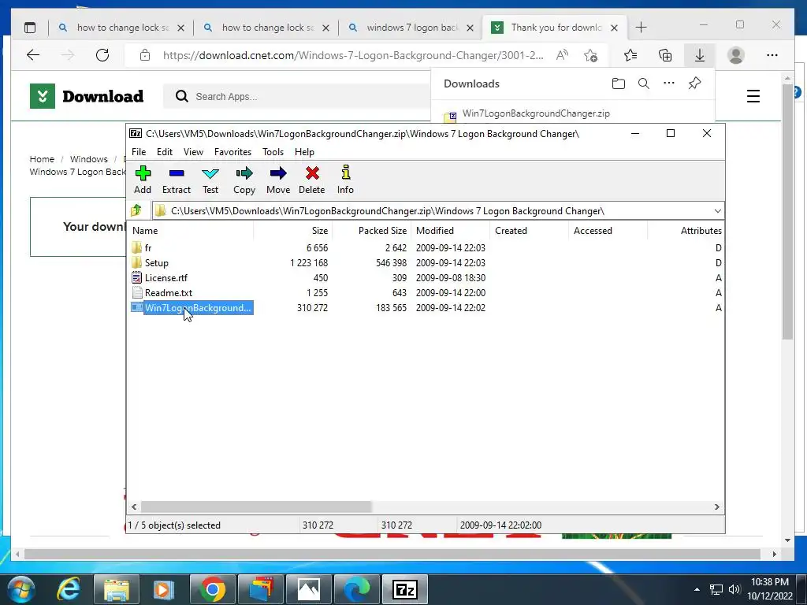
Task: Sort by Packed Size column header
Action: (x=371, y=231)
